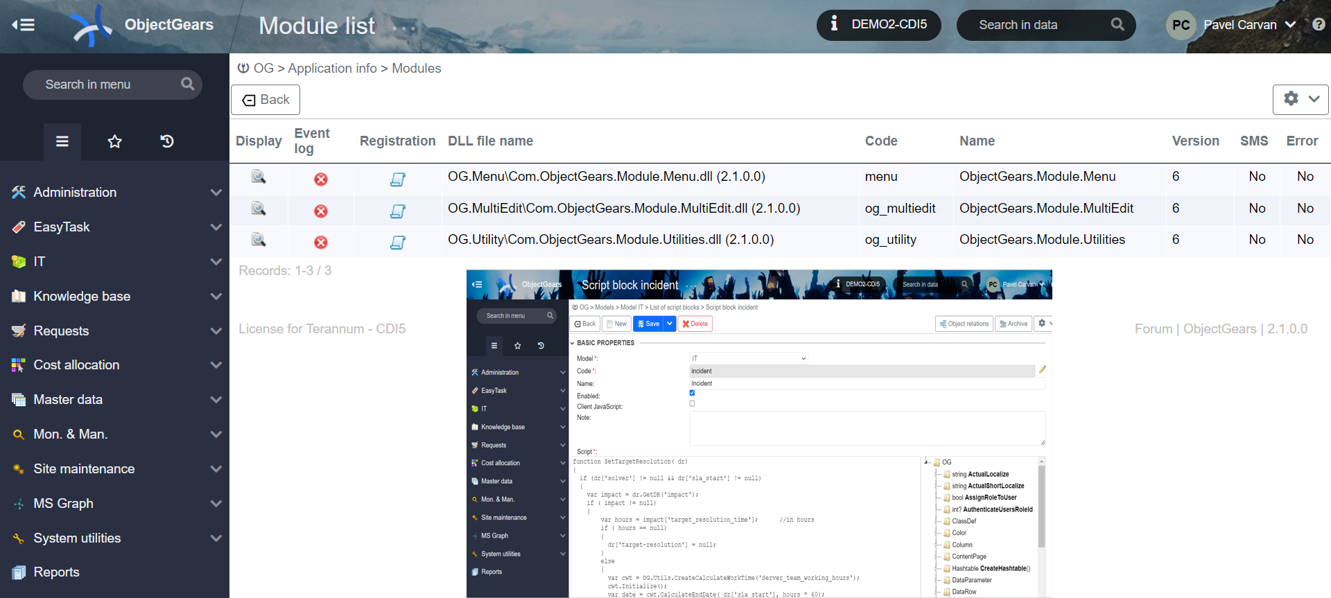This screenshot has height=598, width=1331.
Task: Collapse the sidebar with the menu toggle icon
Action: tap(23, 25)
